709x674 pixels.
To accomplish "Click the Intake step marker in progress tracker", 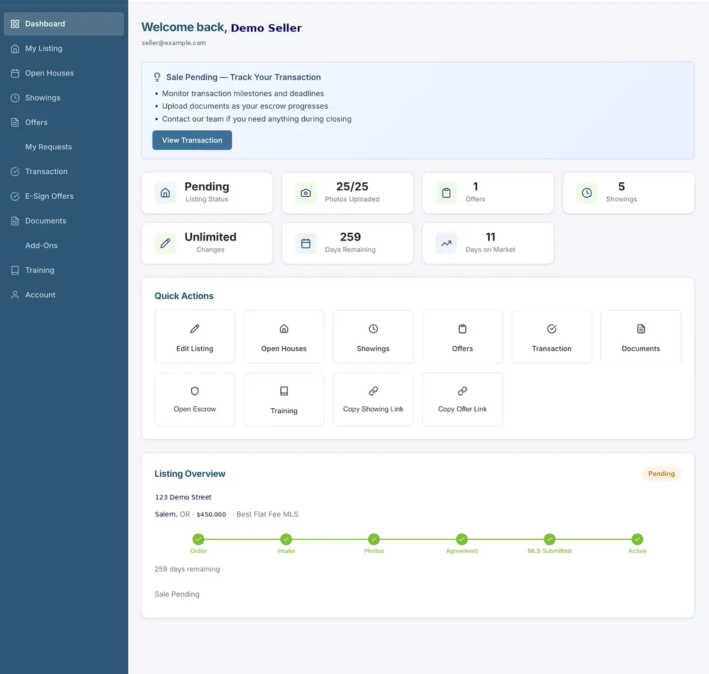I will pos(286,539).
